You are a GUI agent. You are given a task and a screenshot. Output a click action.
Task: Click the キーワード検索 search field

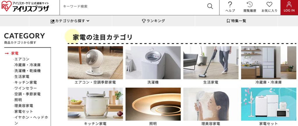point(133,6)
